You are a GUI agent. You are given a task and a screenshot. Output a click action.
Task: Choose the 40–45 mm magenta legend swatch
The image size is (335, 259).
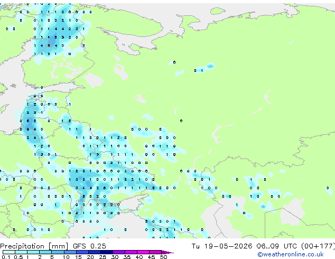(143, 252)
